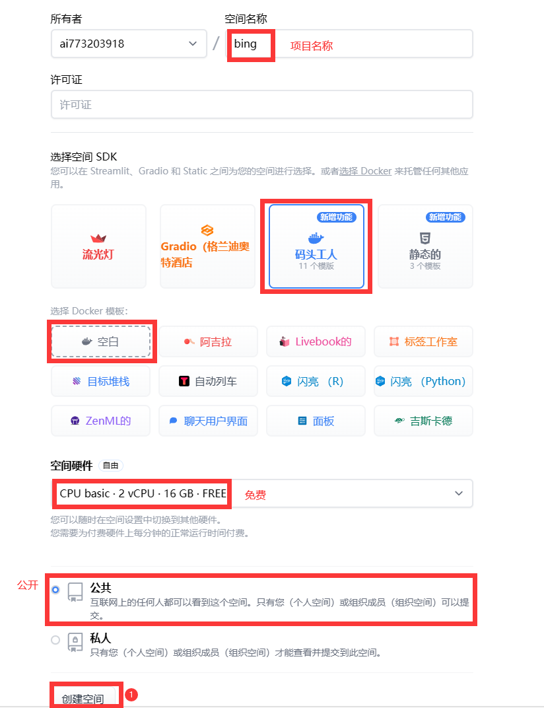Click the 自动列车 black T icon
The image size is (544, 708).
coord(184,381)
